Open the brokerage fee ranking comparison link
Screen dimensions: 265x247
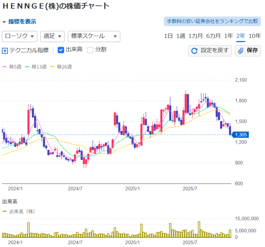point(212,21)
